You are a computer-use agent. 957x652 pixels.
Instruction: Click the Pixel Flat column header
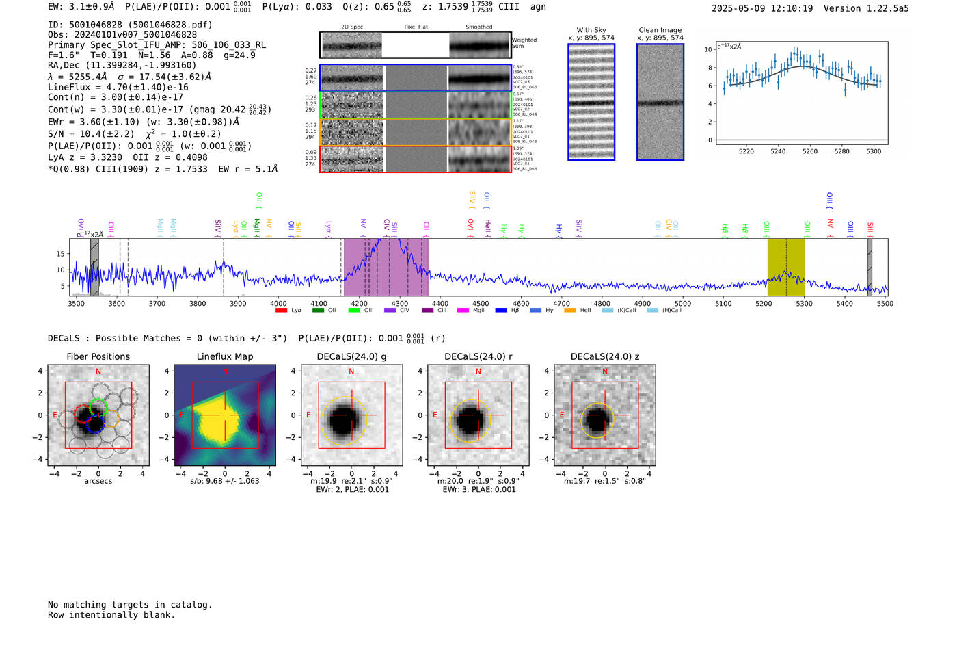416,27
